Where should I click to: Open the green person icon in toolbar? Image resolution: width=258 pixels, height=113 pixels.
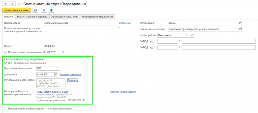click(51, 10)
